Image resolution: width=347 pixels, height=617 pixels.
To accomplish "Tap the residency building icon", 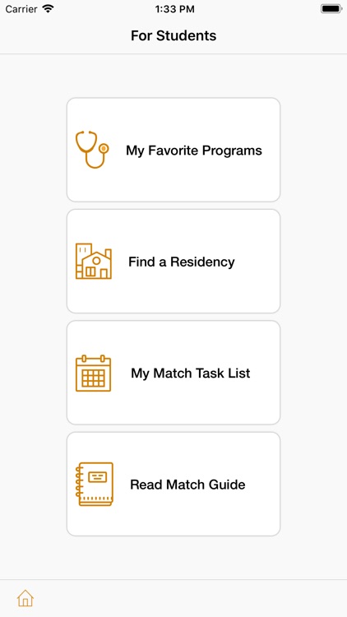I will coord(94,262).
